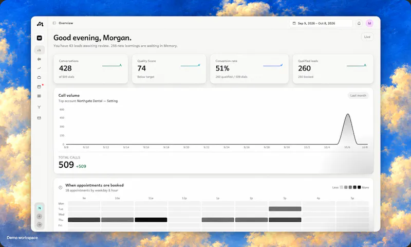Open the broadcast antenna sidebar icon
Image resolution: width=411 pixels, height=247 pixels.
pos(40,107)
